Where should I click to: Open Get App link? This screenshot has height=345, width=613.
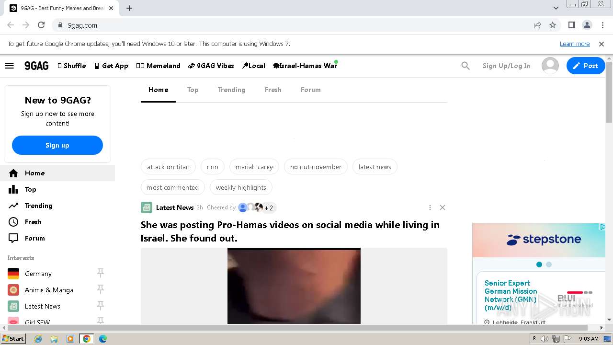(111, 66)
